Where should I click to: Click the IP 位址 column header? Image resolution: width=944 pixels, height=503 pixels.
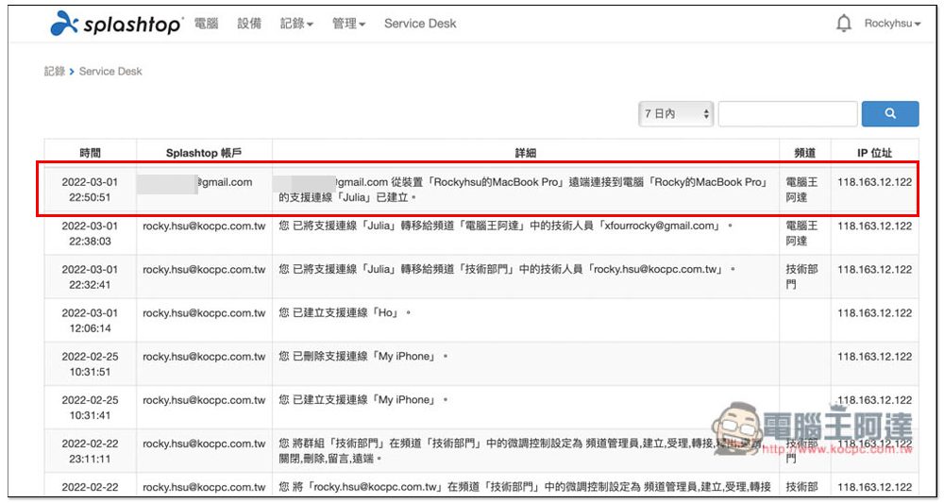874,152
